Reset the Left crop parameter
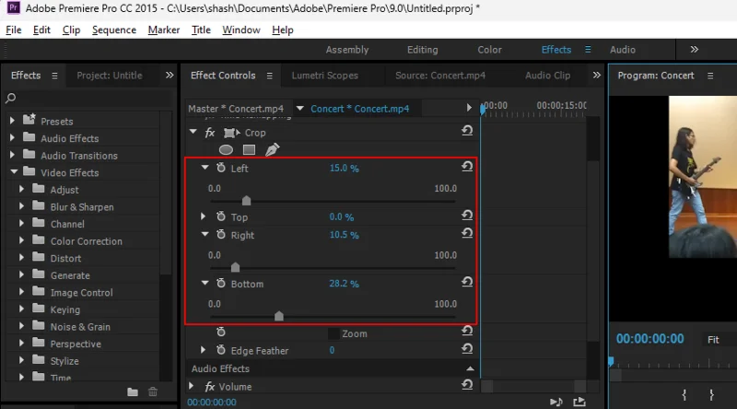This screenshot has width=737, height=409. pos(467,168)
